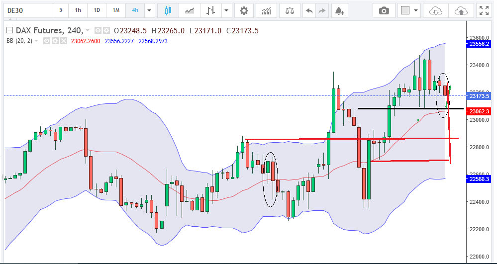497x264 pixels.
Task: Click the red 23062.3 price label
Action: pyautogui.click(x=478, y=111)
